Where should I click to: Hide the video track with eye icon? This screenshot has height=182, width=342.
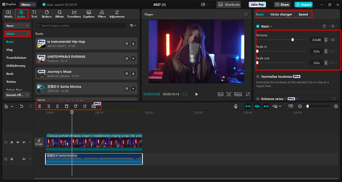[18, 142]
